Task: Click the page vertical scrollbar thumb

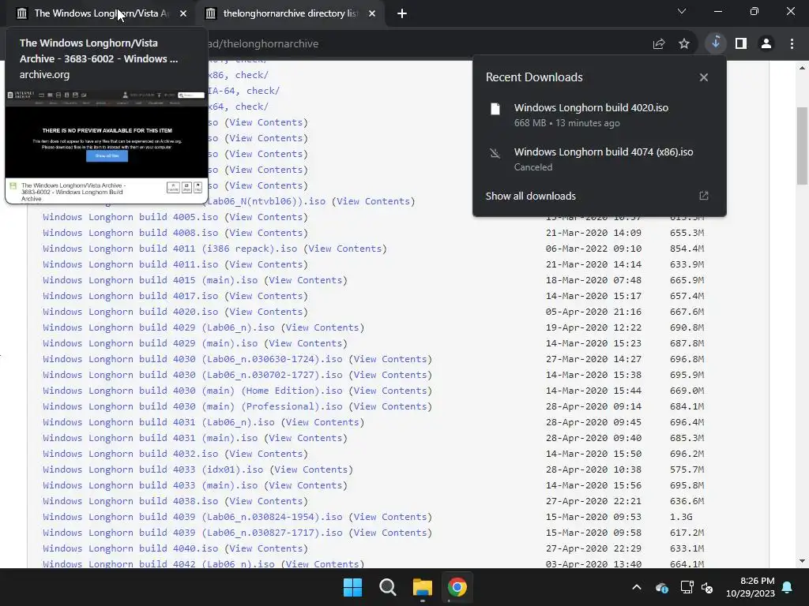Action: [802, 146]
